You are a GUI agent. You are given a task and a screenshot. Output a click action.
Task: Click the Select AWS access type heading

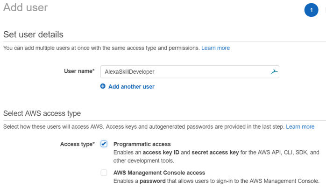[42, 113]
